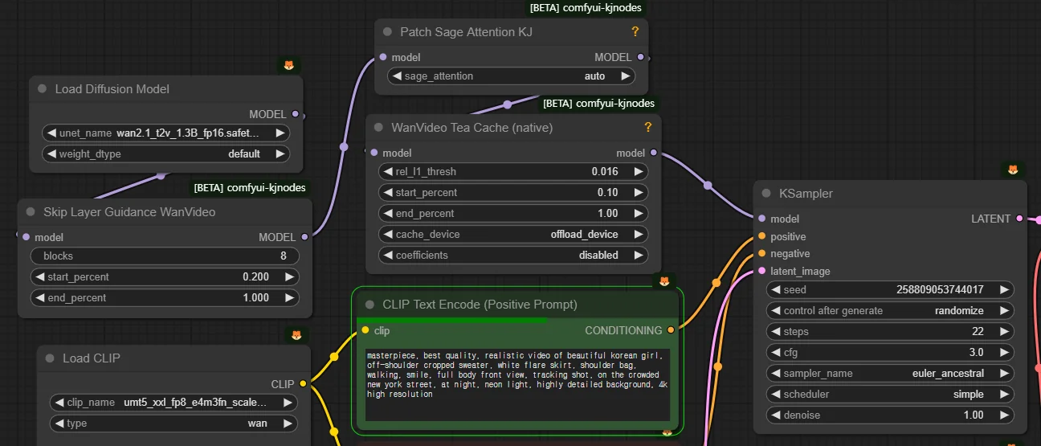Open the sampler_name euler_ancestral dropdown
The width and height of the screenshot is (1041, 446).
(x=890, y=373)
